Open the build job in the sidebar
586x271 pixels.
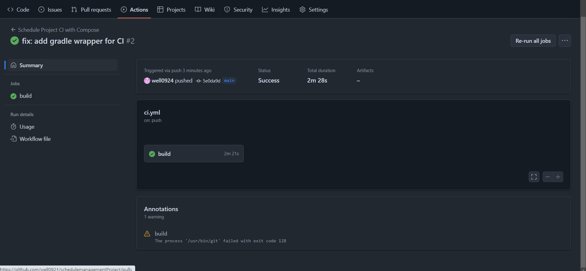pyautogui.click(x=63, y=96)
